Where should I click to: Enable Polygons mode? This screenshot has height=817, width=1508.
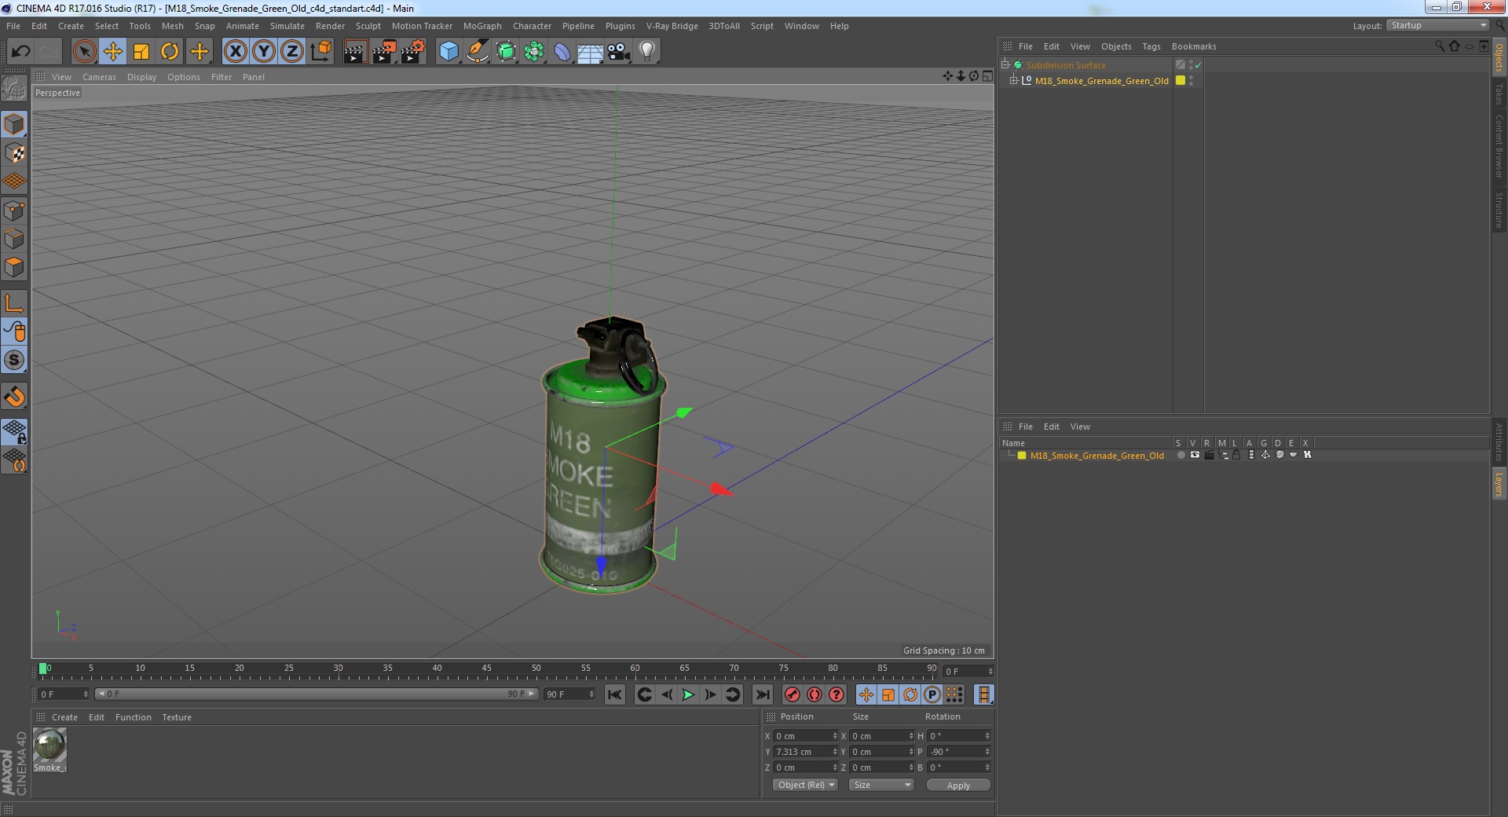click(14, 267)
